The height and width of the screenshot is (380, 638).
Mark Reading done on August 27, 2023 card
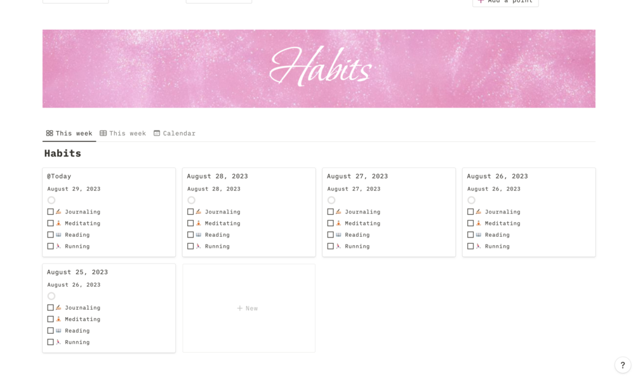coord(330,235)
